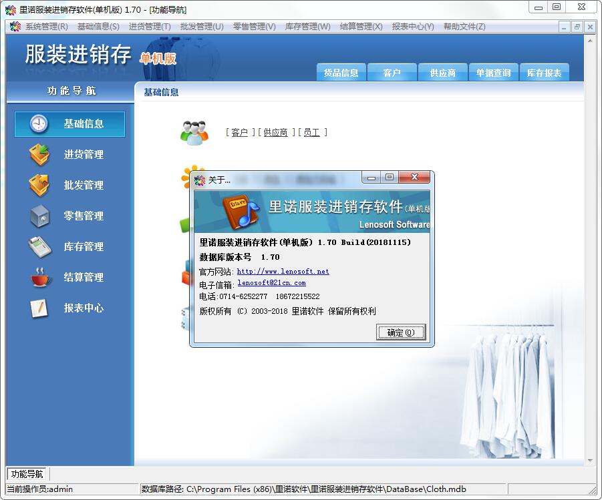Open the 基础信息(S) menu
The width and height of the screenshot is (602, 500).
pyautogui.click(x=98, y=27)
